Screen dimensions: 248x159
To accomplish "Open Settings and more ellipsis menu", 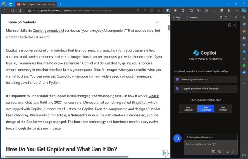I will click(236, 10).
